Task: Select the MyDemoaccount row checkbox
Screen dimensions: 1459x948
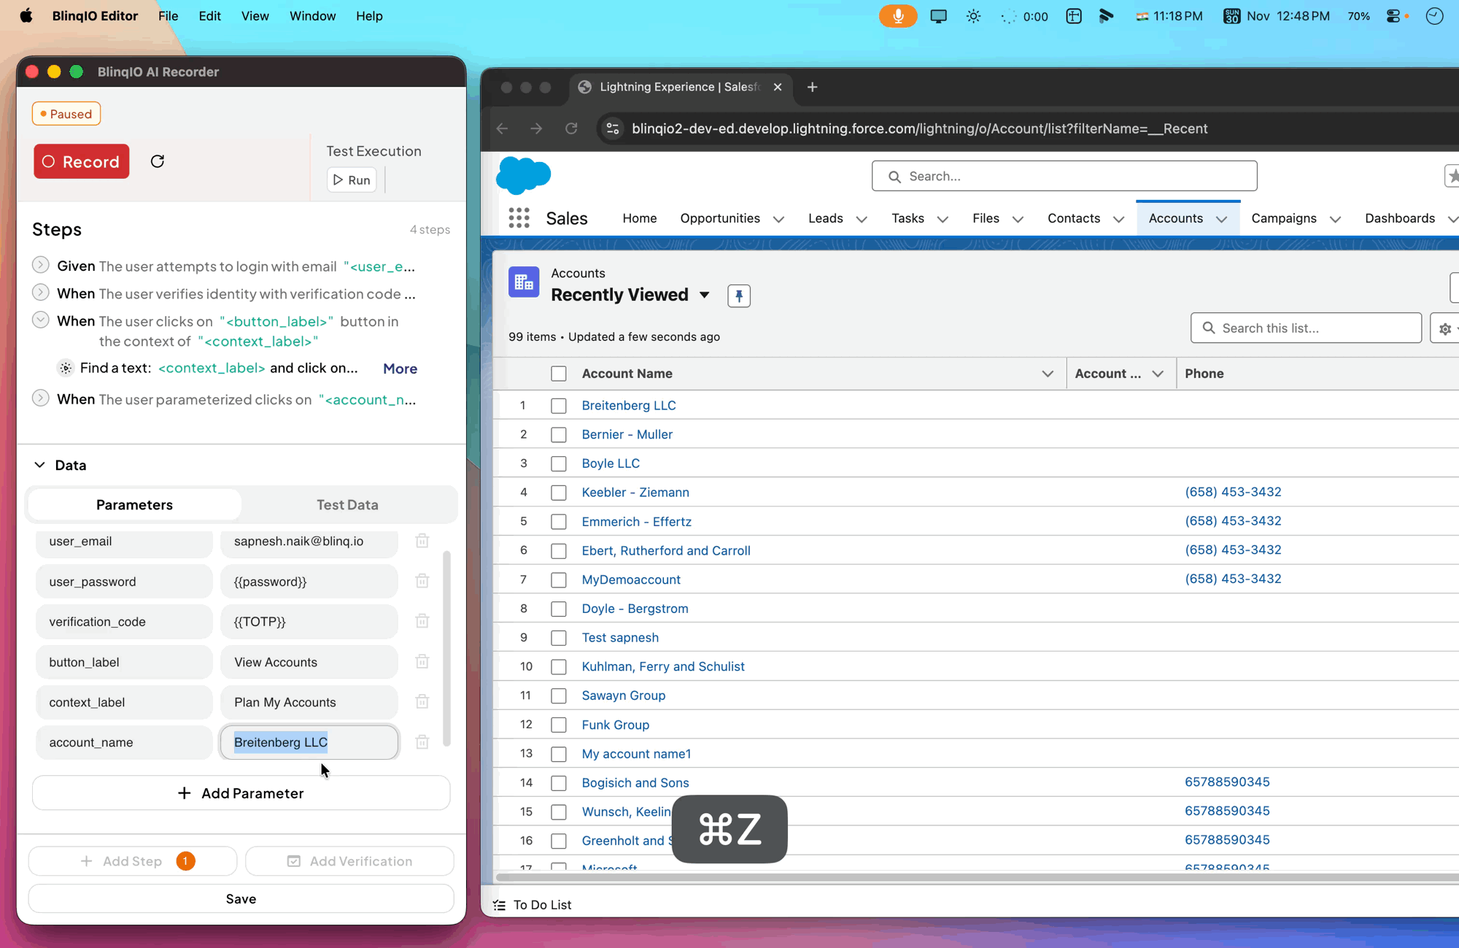Action: pyautogui.click(x=559, y=580)
